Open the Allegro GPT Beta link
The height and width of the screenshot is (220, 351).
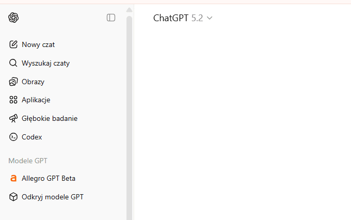pos(49,178)
